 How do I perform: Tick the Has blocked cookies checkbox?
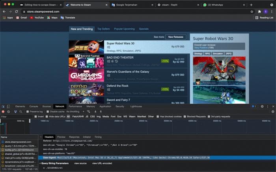(x=158, y=117)
